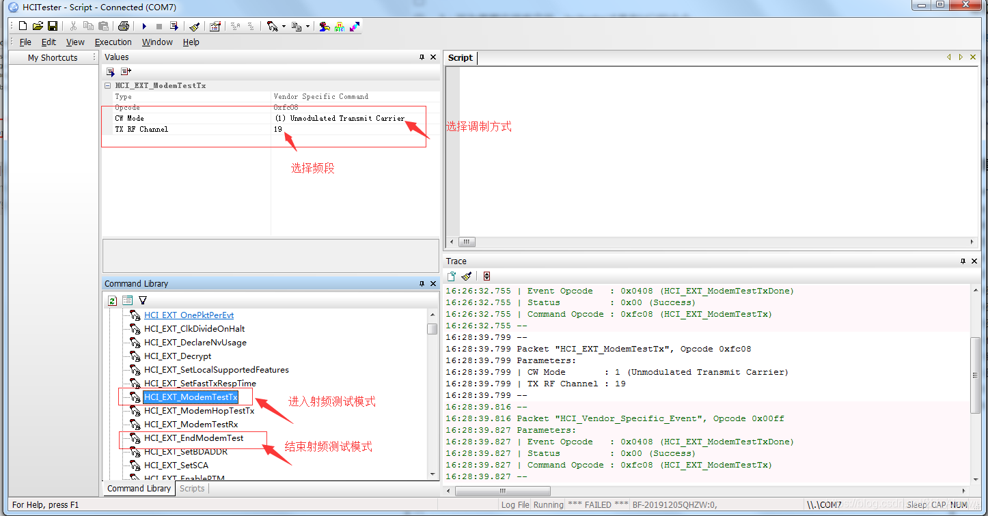The width and height of the screenshot is (988, 516).
Task: Select HCI_EXT_ClkDivideOnHalt command
Action: [195, 329]
